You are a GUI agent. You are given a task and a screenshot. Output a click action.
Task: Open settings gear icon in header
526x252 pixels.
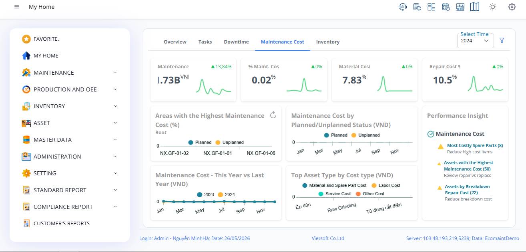(x=512, y=7)
